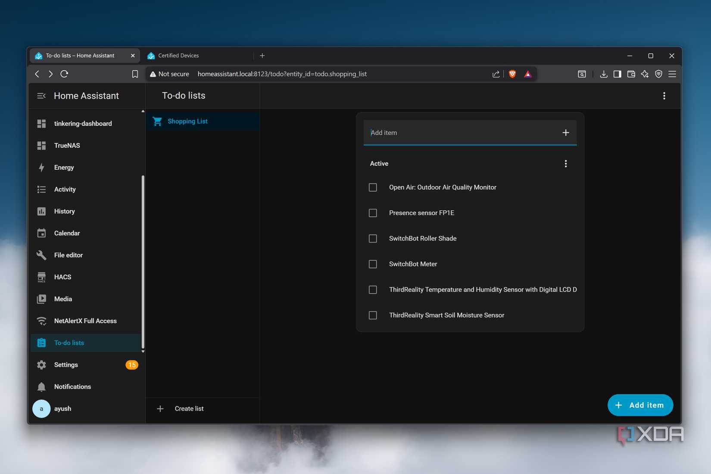
Task: Open the To-do lists page overflow menu
Action: (x=664, y=96)
